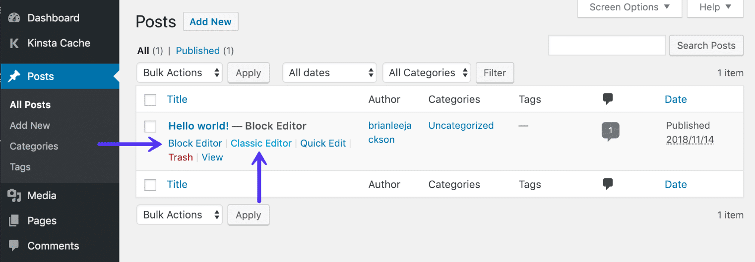Open the All Categories dropdown
Viewport: 755px width, 262px height.
pyautogui.click(x=427, y=73)
